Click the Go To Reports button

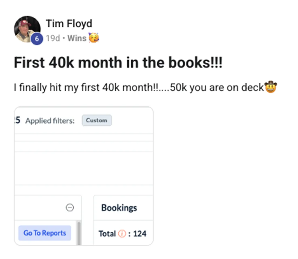[x=45, y=233]
